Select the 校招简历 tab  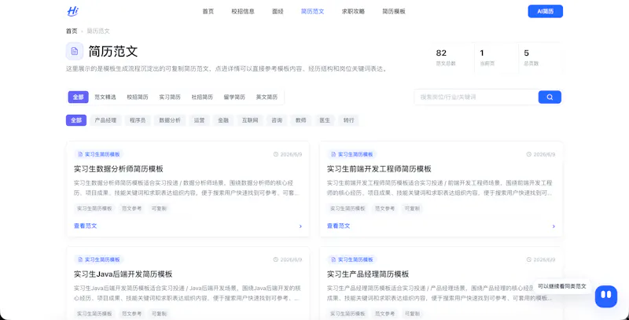pos(138,97)
